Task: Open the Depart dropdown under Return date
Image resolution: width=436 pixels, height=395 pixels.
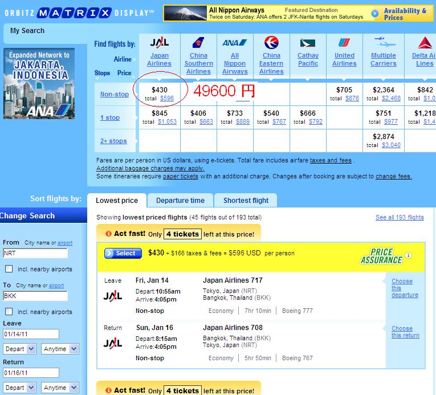Action: tap(19, 388)
